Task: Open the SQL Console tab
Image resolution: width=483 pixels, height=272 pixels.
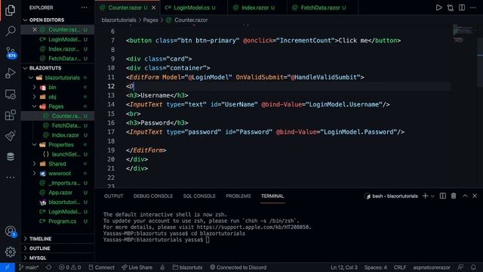Action: click(x=199, y=196)
